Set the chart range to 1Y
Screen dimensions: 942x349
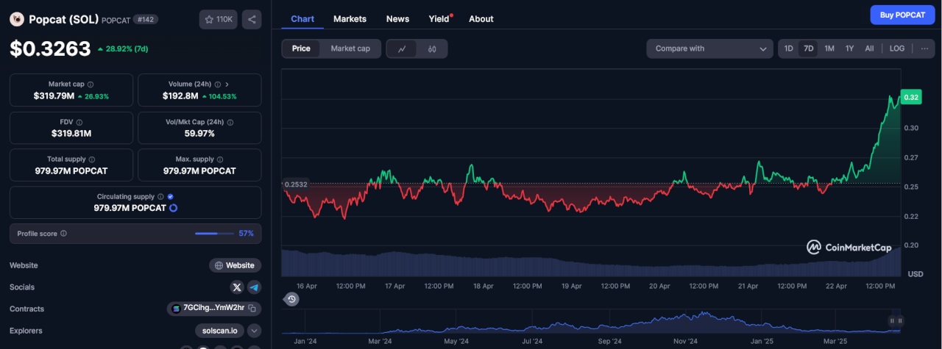(x=849, y=48)
